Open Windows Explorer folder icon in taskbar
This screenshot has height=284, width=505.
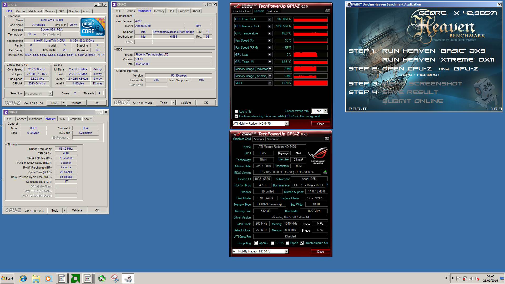pyautogui.click(x=36, y=278)
